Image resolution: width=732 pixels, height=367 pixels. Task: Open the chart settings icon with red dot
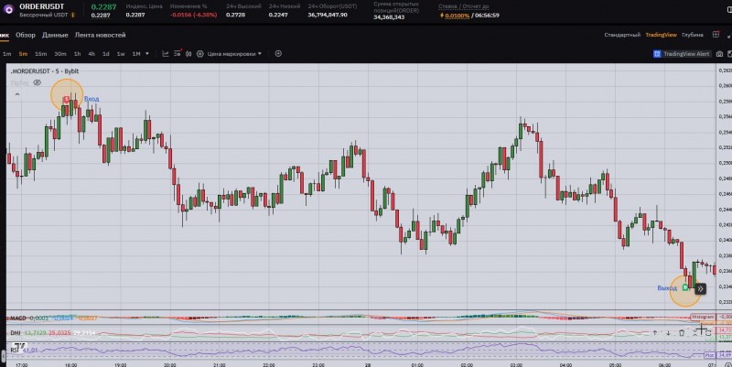pyautogui.click(x=178, y=53)
